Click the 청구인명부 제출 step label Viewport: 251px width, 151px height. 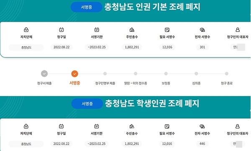(x=105, y=83)
